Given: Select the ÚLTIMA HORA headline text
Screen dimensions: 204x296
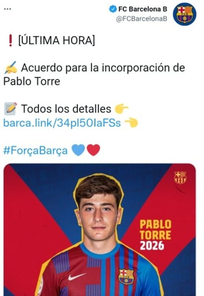Looking at the screenshot, I should [57, 40].
